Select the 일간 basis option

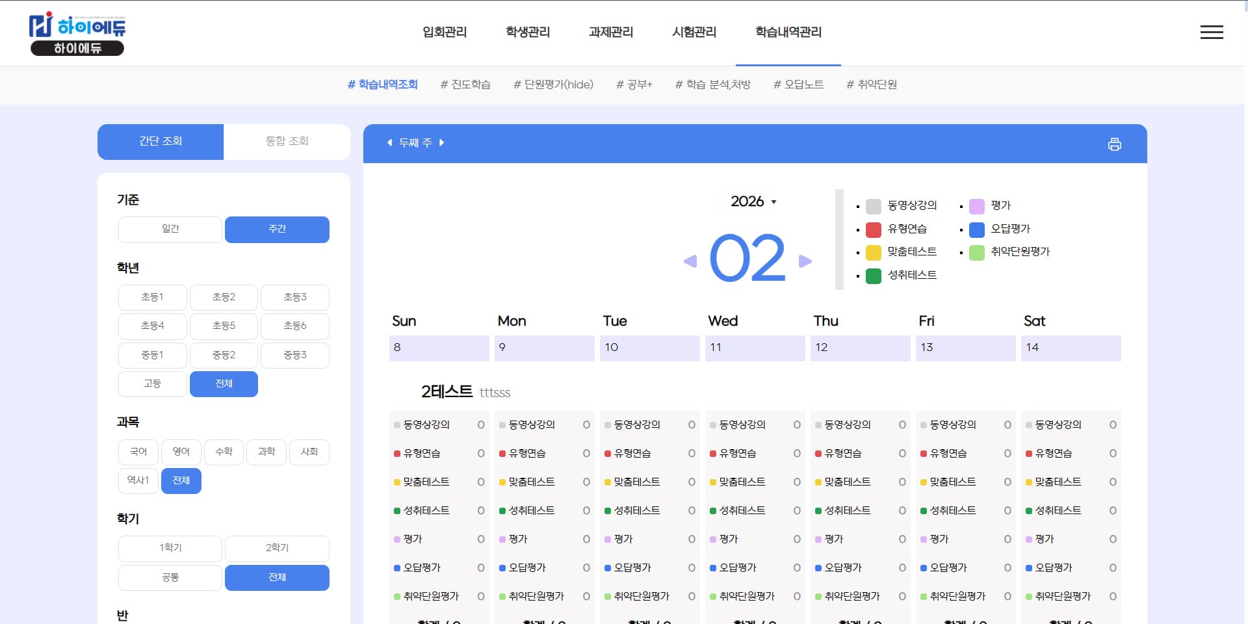tap(170, 229)
